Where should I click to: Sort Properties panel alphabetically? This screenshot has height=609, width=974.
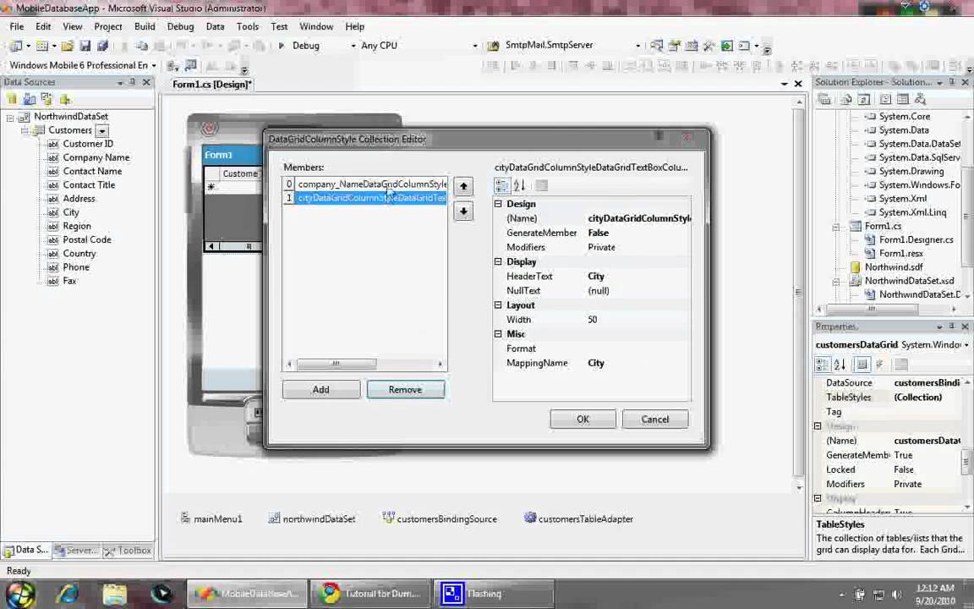[840, 365]
